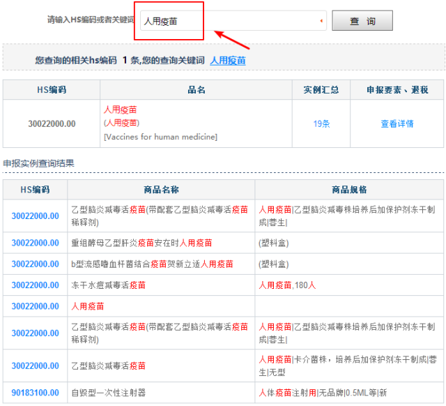Click 查看详情 to view declaration details
Image resolution: width=446 pixels, height=406 pixels.
pyautogui.click(x=397, y=123)
